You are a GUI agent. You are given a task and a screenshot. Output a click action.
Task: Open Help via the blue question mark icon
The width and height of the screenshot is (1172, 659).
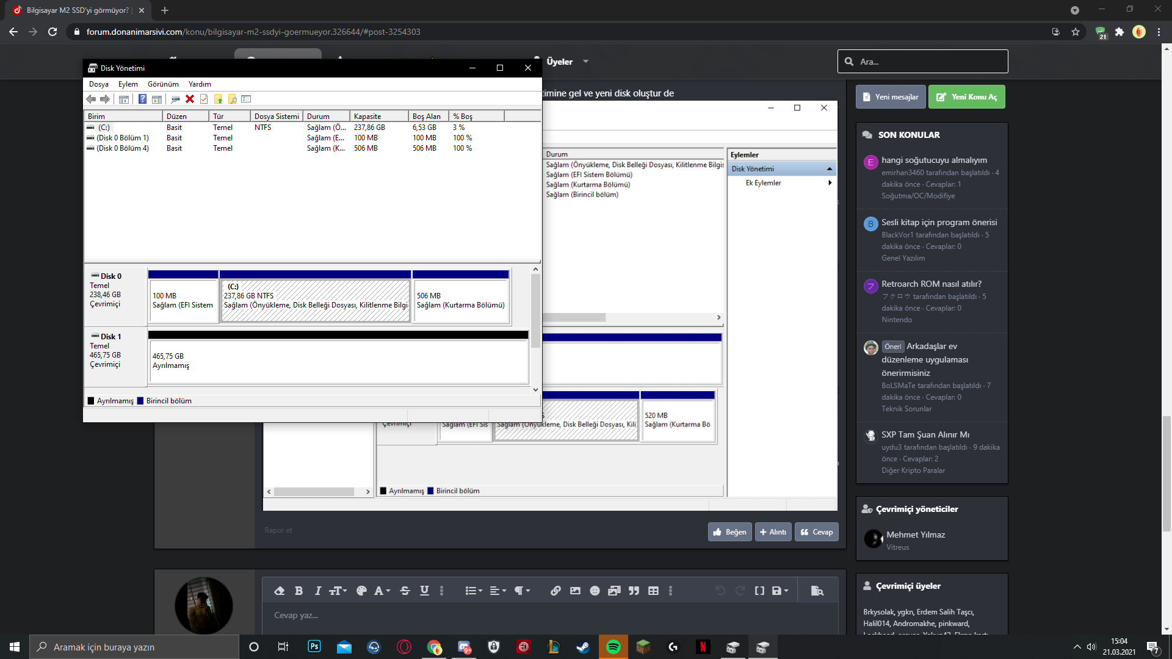(142, 99)
